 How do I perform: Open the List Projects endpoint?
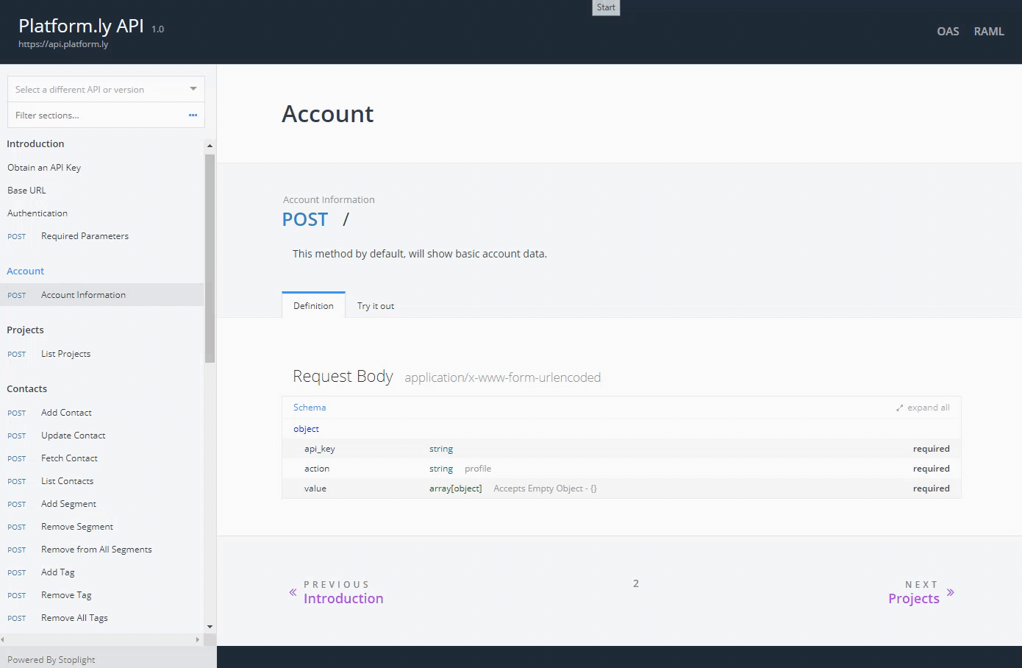[65, 353]
